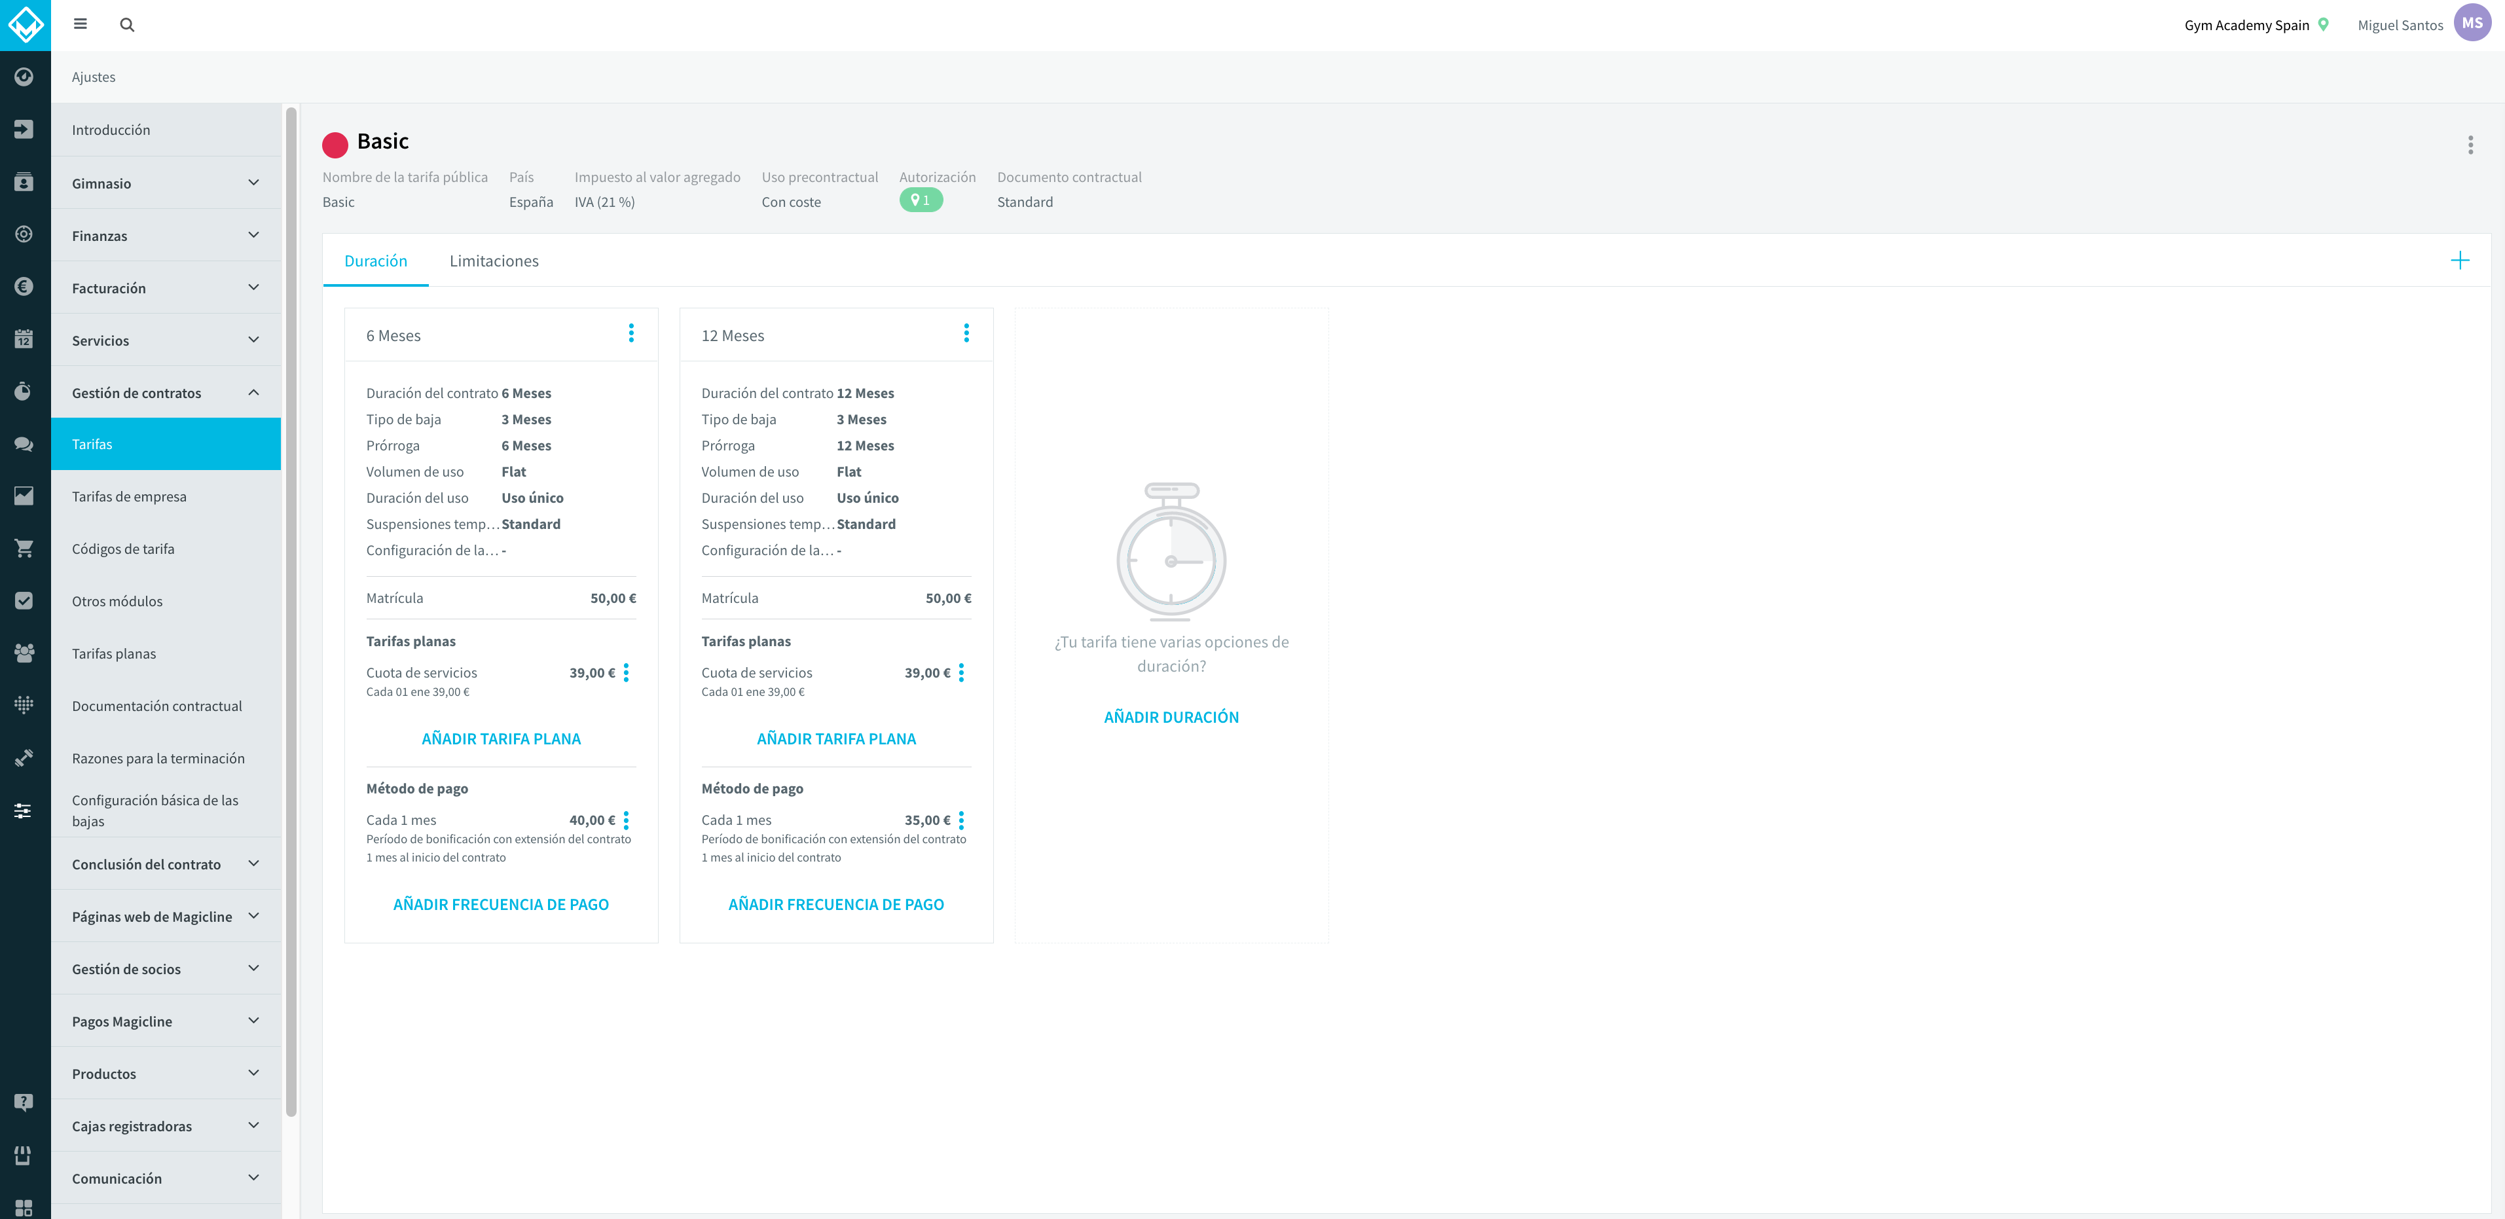Click the green authorization badge showing 1
This screenshot has width=2505, height=1219.
tap(920, 200)
